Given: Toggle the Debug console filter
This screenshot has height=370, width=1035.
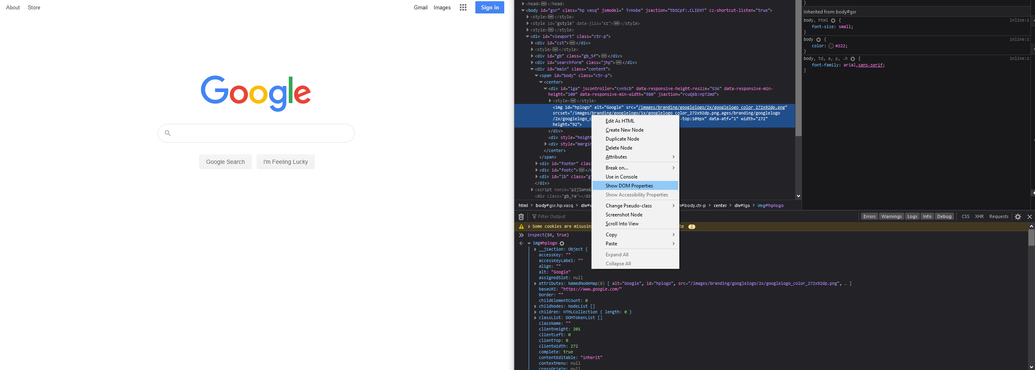Looking at the screenshot, I should point(944,216).
